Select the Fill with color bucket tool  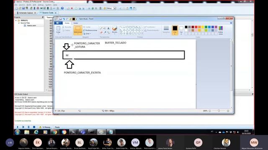point(105,28)
